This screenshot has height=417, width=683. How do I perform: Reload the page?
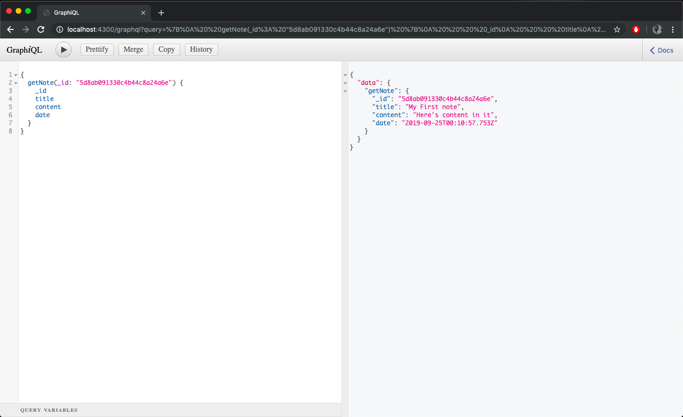click(x=41, y=29)
